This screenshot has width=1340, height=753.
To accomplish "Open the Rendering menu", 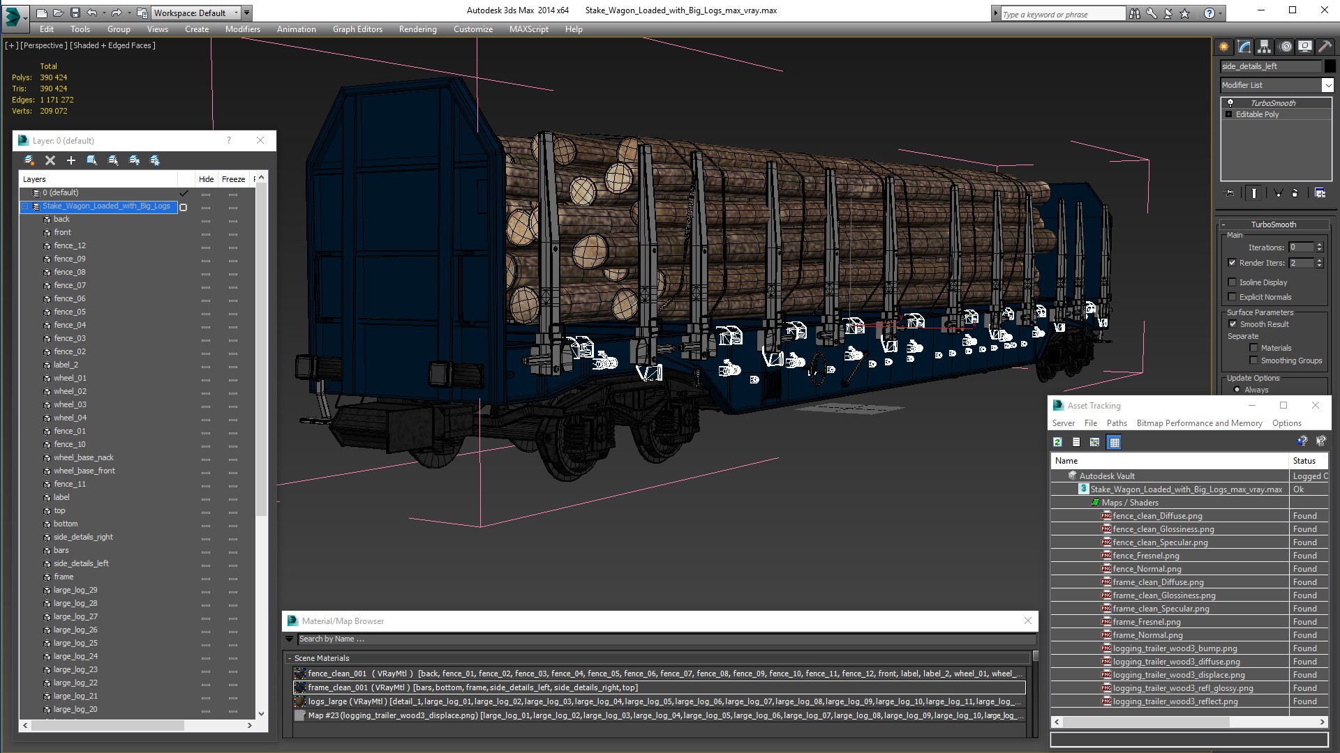I will point(417,29).
